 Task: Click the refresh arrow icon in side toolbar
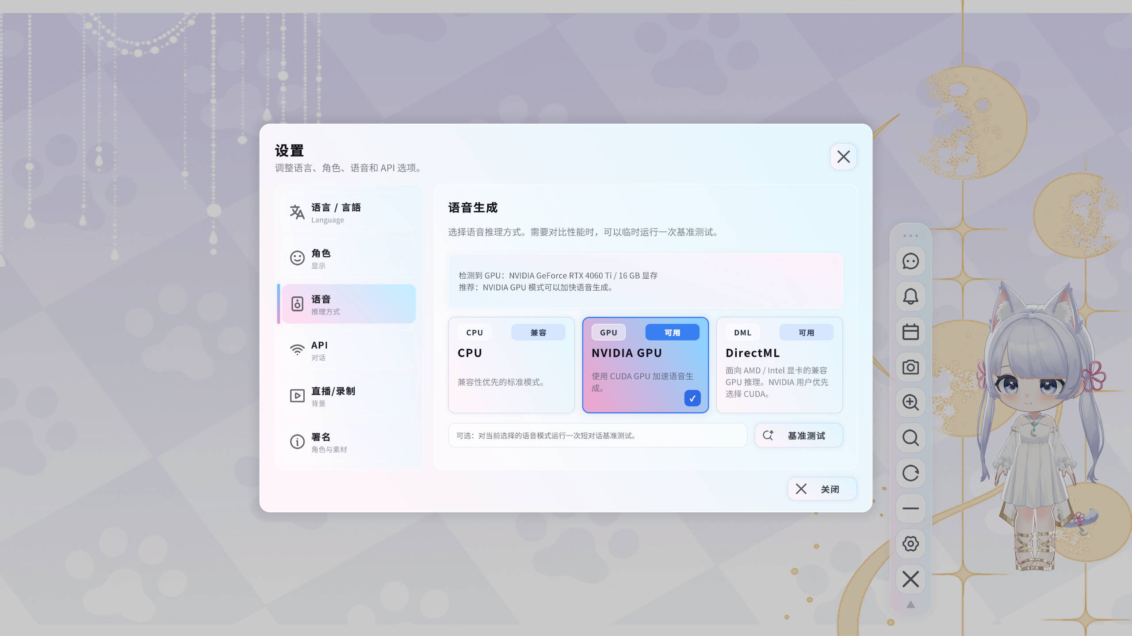pyautogui.click(x=910, y=473)
